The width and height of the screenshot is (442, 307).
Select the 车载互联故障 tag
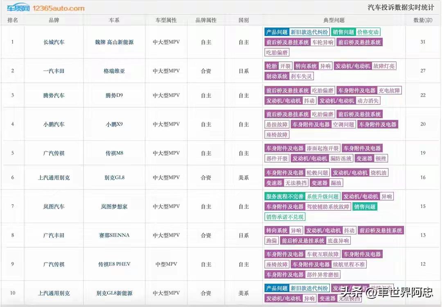tap(323, 254)
